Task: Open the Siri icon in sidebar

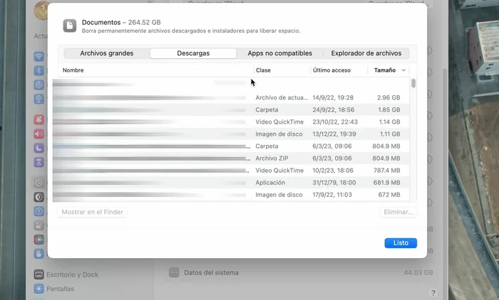Action: [x=38, y=240]
